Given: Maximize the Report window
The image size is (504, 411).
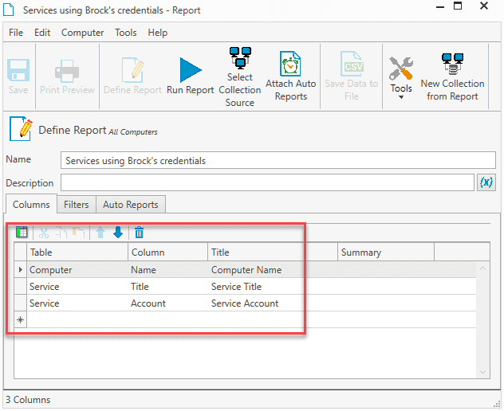Looking at the screenshot, I should pyautogui.click(x=458, y=6).
